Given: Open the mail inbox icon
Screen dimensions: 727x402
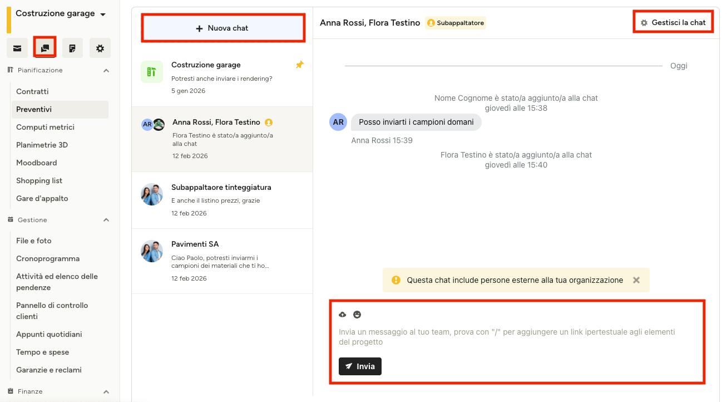Looking at the screenshot, I should [17, 48].
